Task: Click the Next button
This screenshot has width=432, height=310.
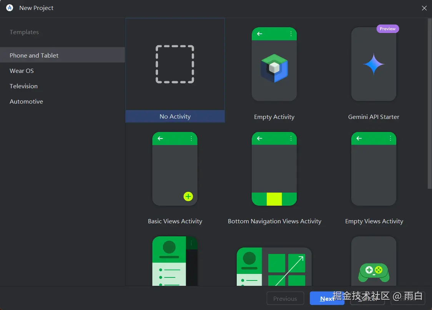Action: coord(327,298)
